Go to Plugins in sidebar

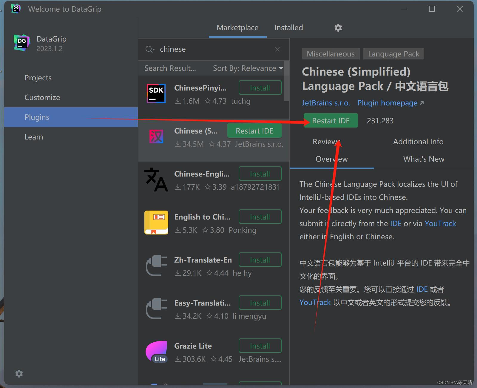[71, 117]
